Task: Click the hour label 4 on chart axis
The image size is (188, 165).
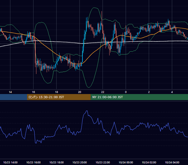Action: click(x=172, y=92)
